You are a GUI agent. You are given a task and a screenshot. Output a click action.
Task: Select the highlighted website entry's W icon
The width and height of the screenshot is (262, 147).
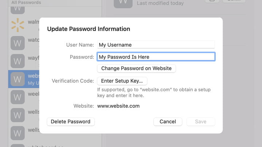[17, 79]
